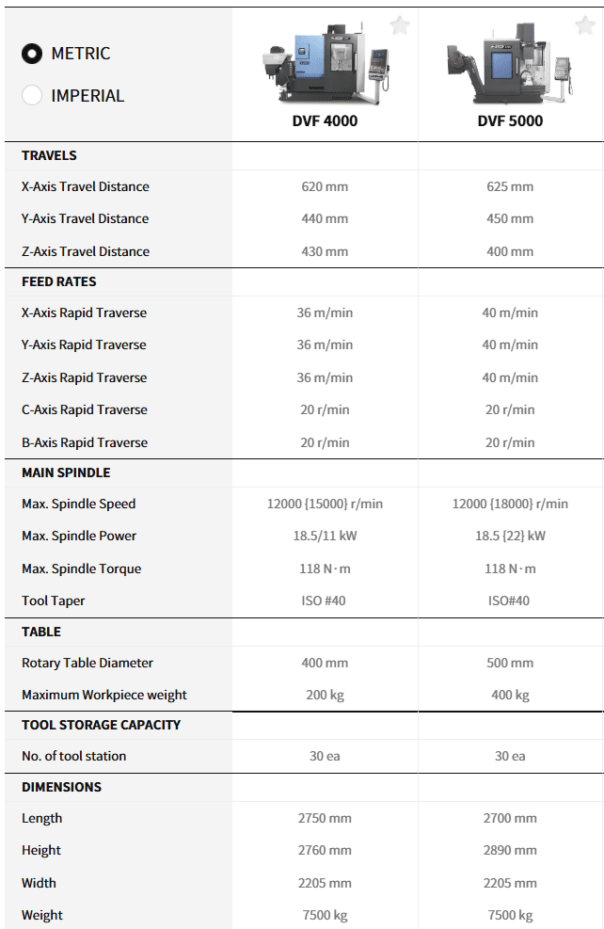Click the TOOL STORAGE CAPACITY header

101,725
